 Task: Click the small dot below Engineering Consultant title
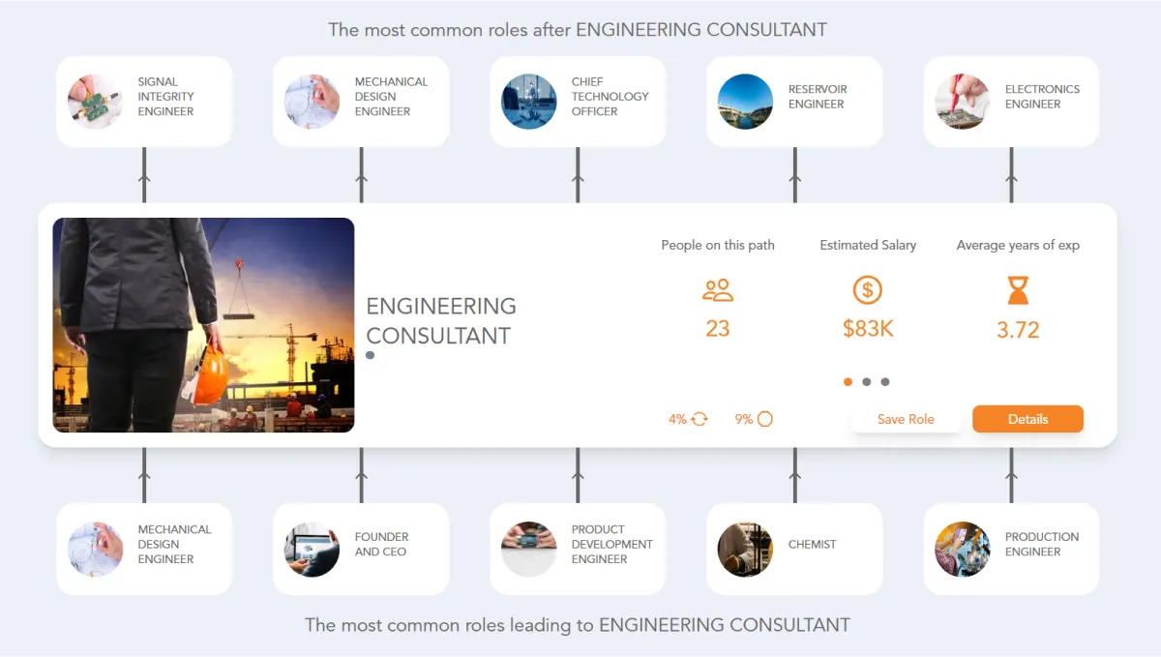[x=371, y=355]
